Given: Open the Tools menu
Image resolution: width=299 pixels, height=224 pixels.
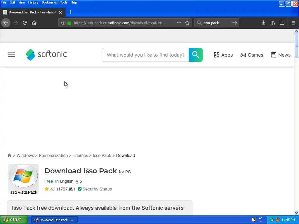Looking at the screenshot, I should click(x=64, y=2).
